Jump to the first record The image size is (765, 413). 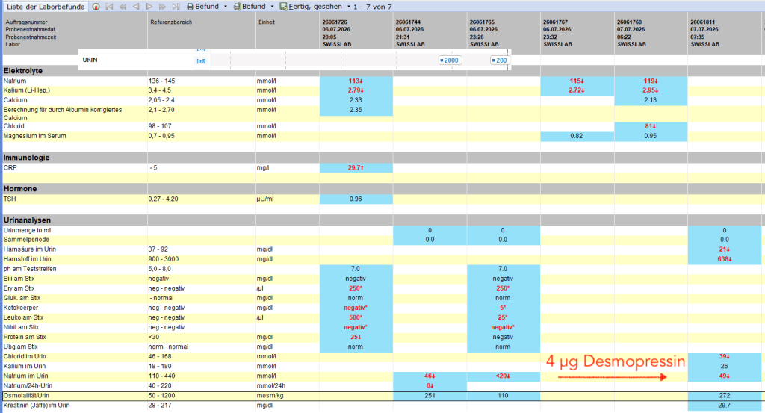pos(109,7)
